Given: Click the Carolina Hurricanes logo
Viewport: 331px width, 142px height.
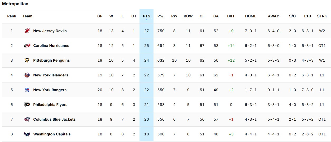Looking at the screenshot, I should click(27, 46).
